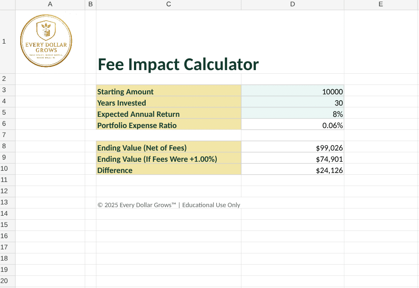The image size is (419, 288).
Task: Click the select-all corner box of the sheet
Action: [8, 5]
